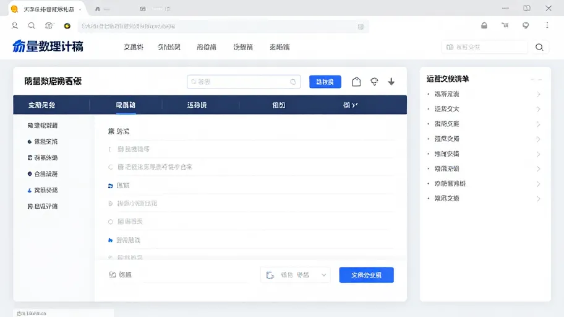Select the underlined active tab in the navy bar
The width and height of the screenshot is (564, 317).
[x=126, y=105]
